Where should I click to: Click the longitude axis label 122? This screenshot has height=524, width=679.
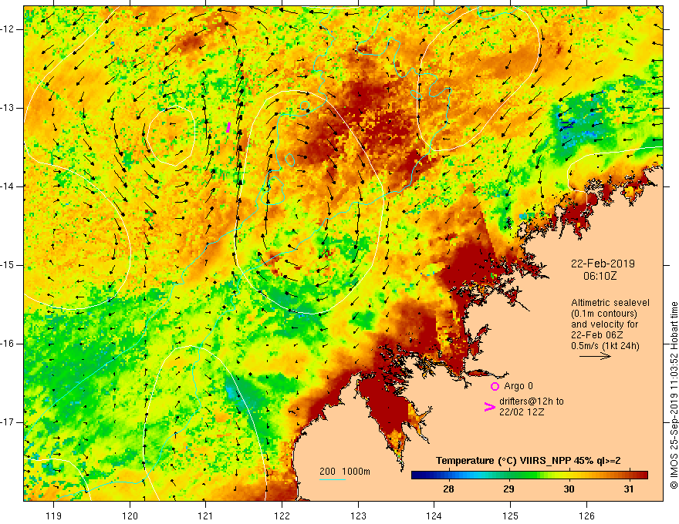tap(282, 516)
